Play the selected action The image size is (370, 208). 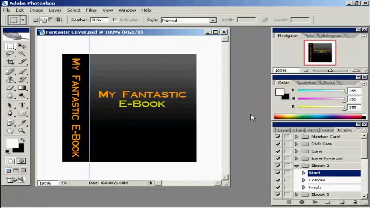tap(315, 202)
